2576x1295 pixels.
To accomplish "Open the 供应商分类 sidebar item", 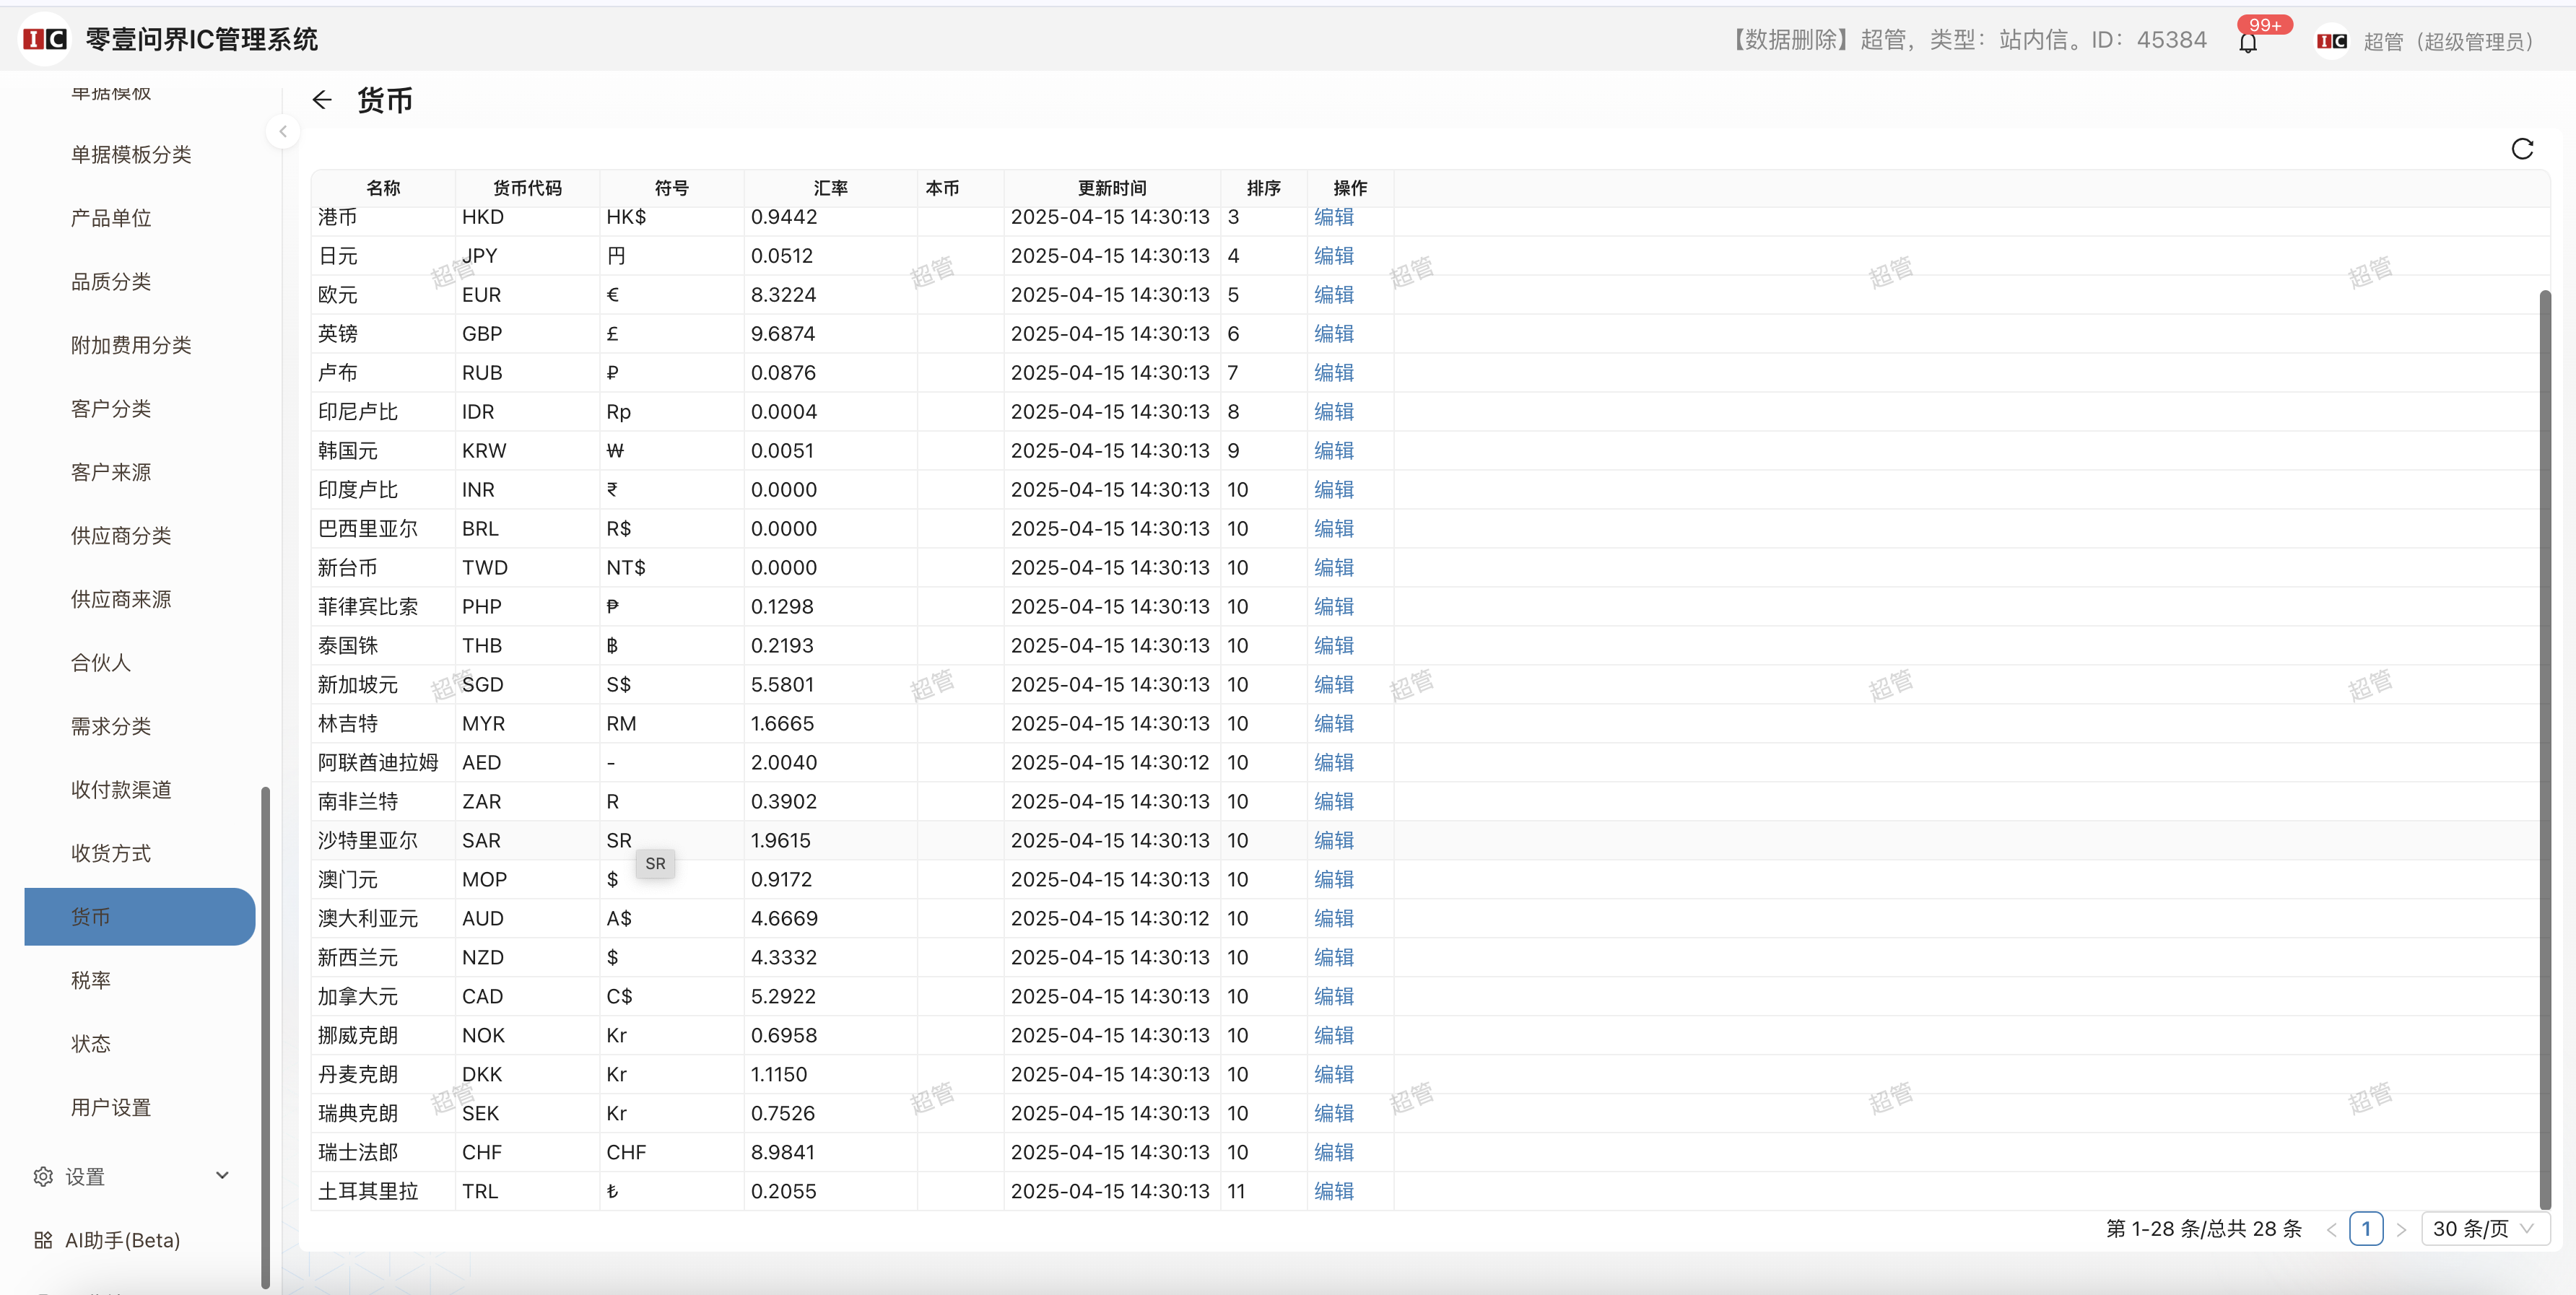I will tap(121, 536).
